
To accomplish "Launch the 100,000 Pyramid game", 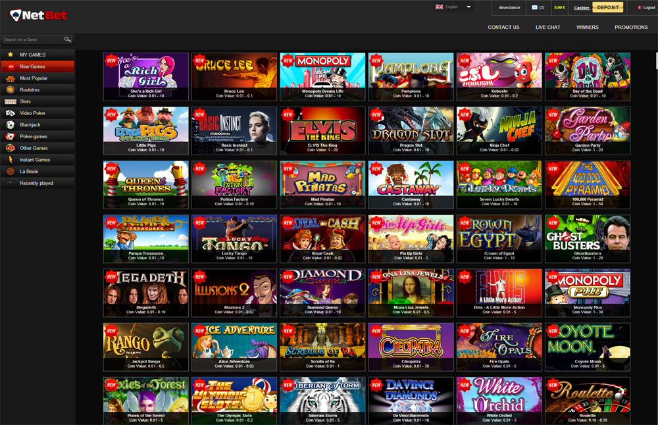I will [588, 185].
